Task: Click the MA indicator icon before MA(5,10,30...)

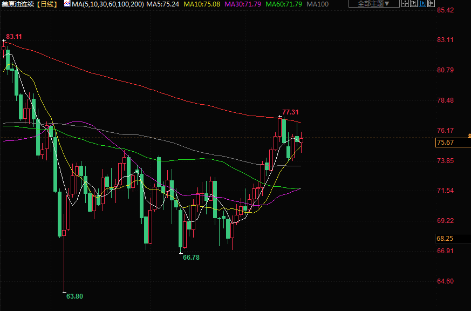Action: click(x=66, y=4)
